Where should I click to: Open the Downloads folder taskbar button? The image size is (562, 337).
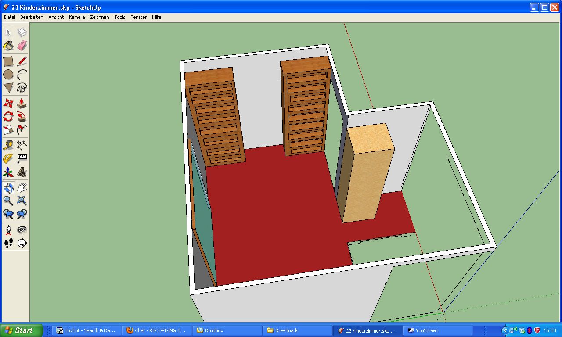(297, 330)
